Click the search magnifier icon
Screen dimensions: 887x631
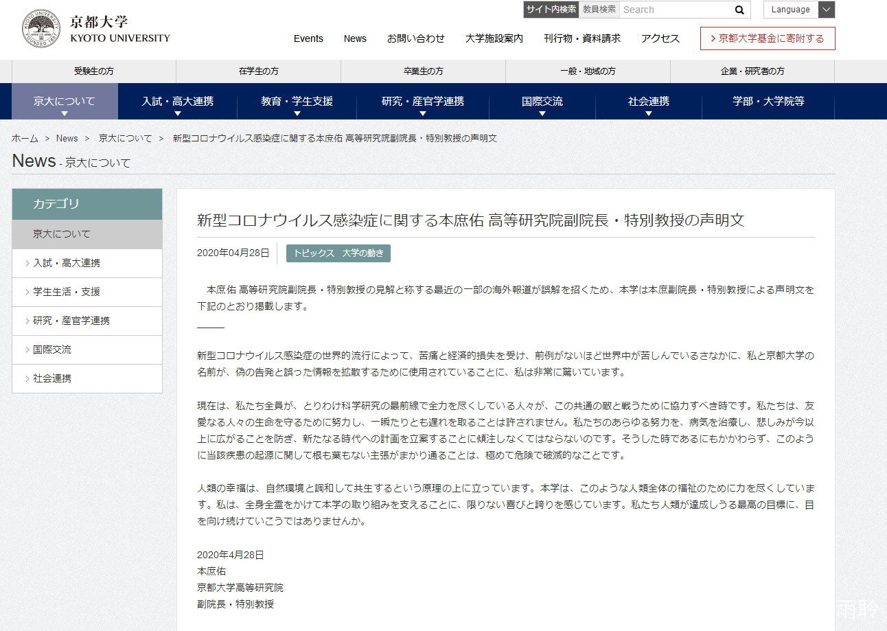tap(739, 10)
